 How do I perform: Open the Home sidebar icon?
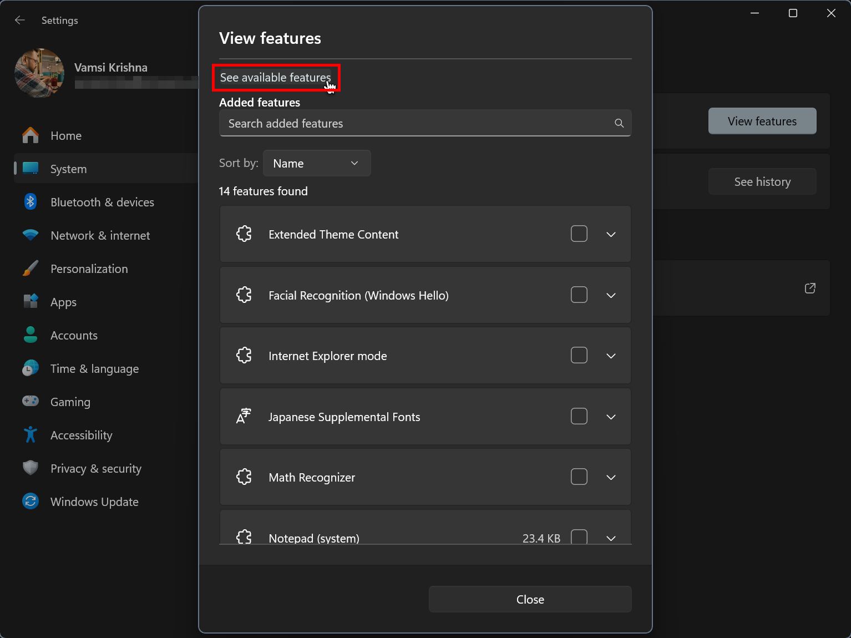pos(31,135)
